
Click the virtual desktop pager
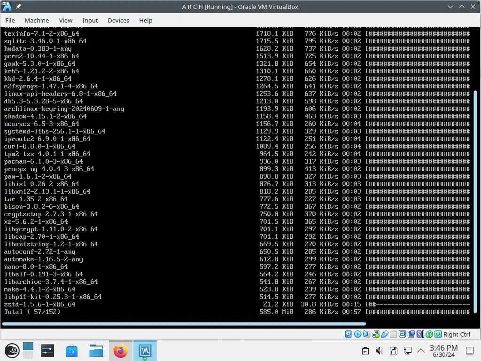coord(28,351)
